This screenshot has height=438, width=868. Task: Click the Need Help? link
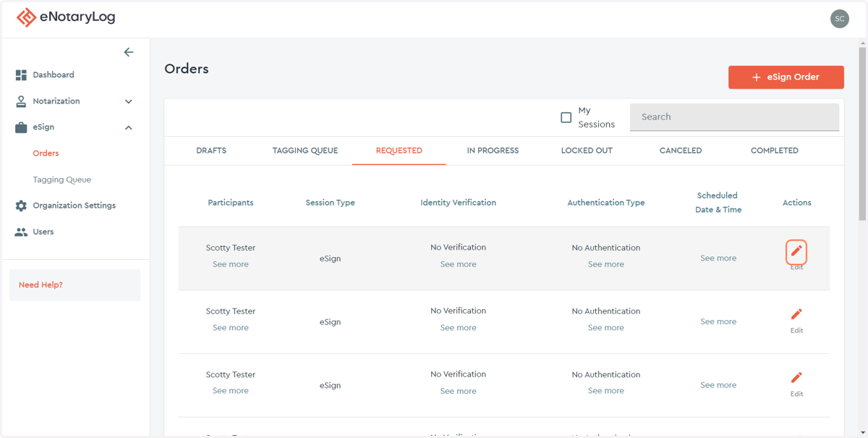[x=41, y=285]
